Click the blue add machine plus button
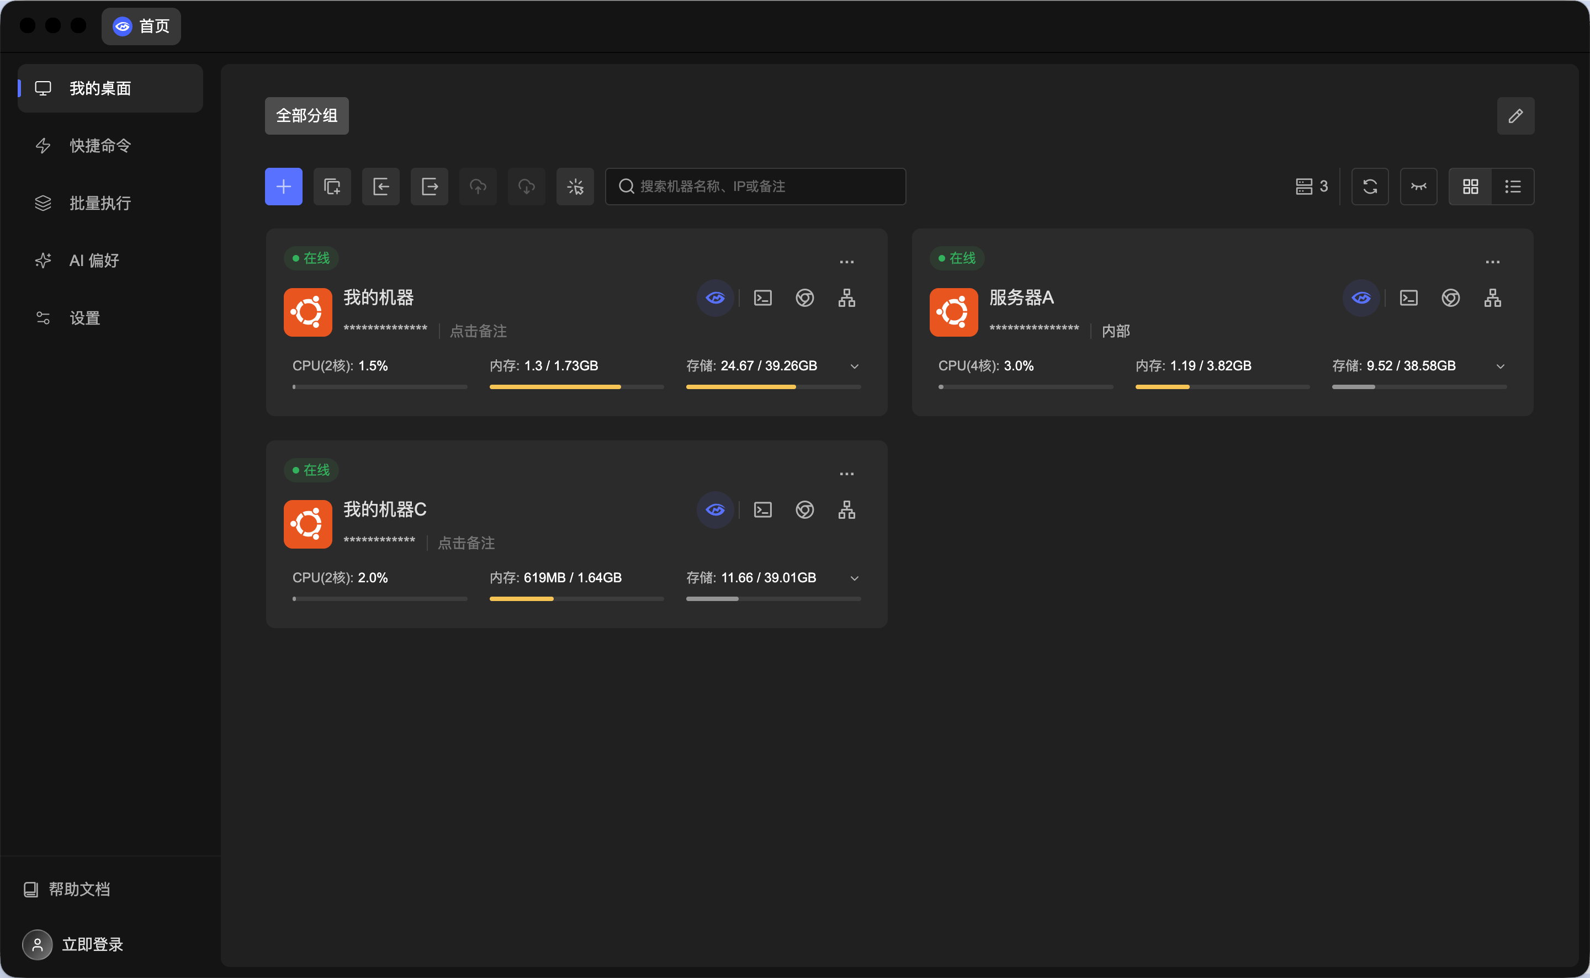Image resolution: width=1590 pixels, height=978 pixels. [x=283, y=187]
